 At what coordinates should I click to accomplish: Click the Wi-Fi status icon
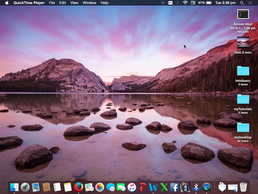click(185, 3)
